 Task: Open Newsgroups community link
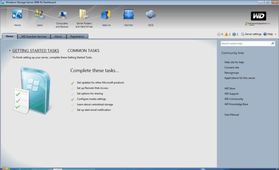tap(232, 73)
